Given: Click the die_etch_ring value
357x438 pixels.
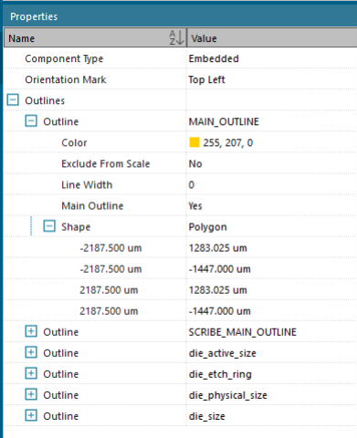Looking at the screenshot, I should coord(220,374).
